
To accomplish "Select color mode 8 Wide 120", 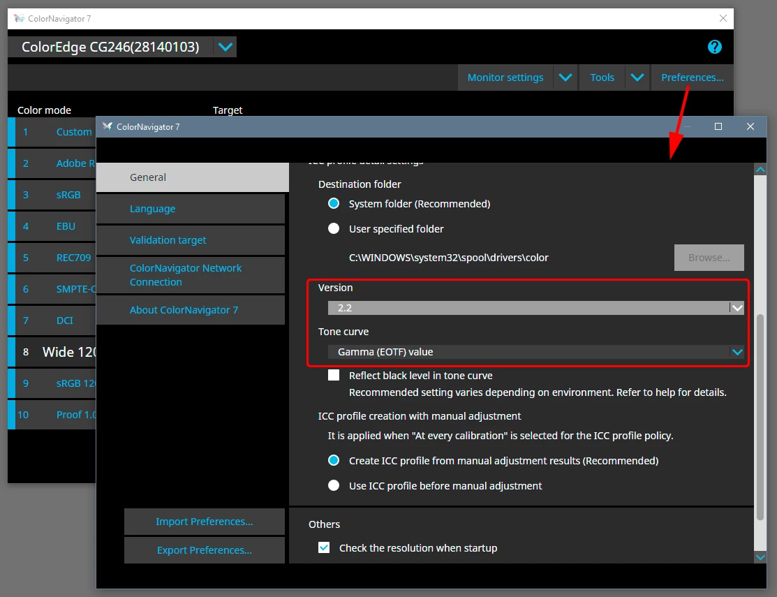I will click(x=52, y=352).
